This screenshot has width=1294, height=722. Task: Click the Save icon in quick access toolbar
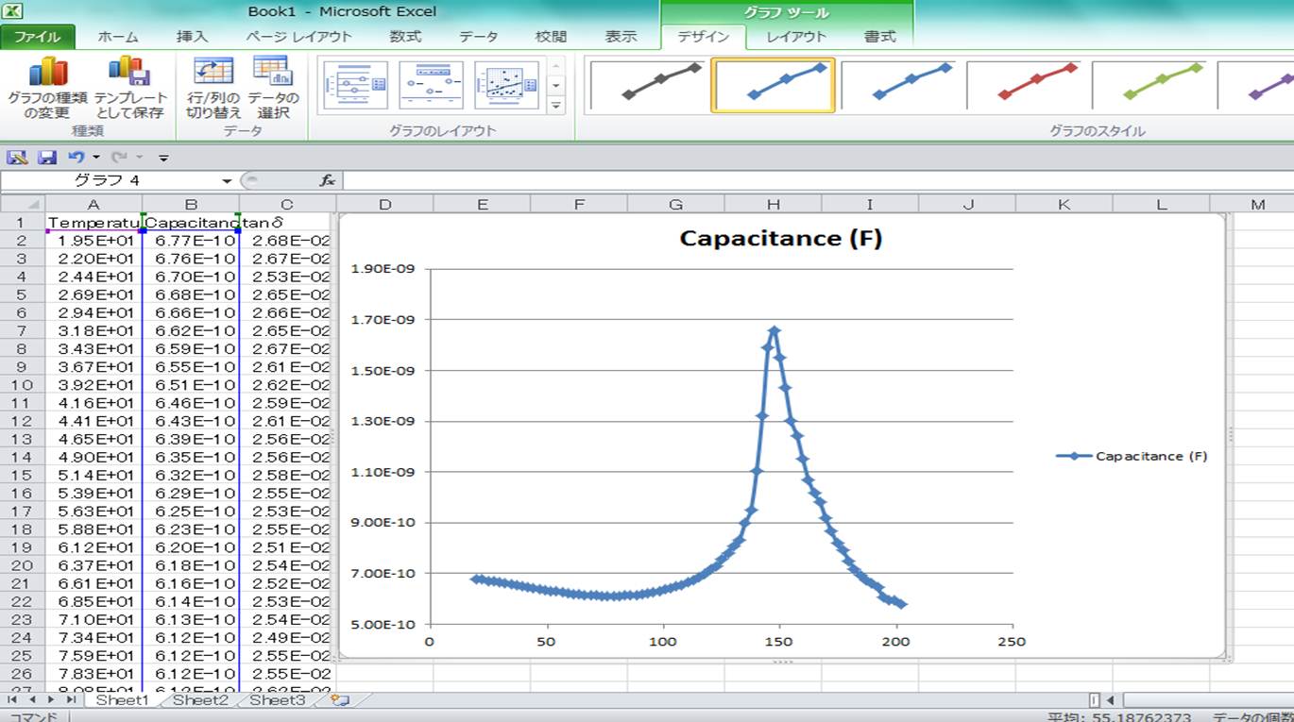(47, 158)
